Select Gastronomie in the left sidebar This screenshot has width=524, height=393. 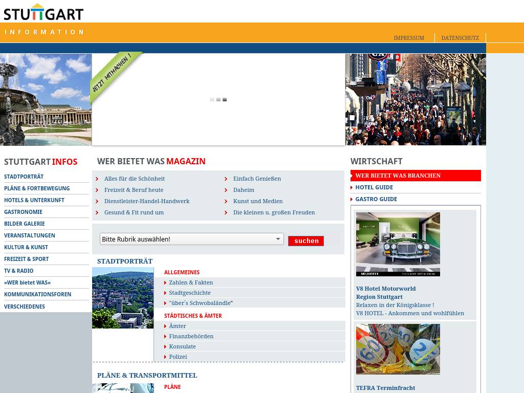(x=23, y=212)
